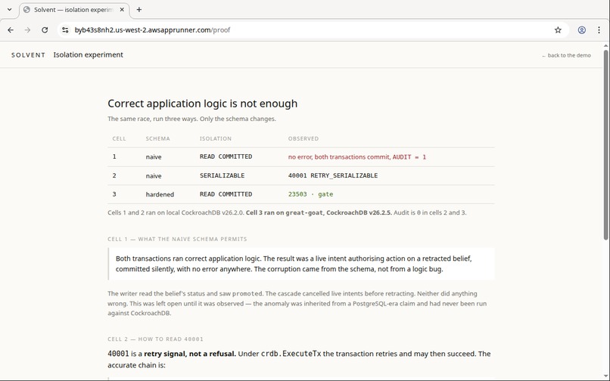Click the SOLVENT logo text
Screen dimensions: 610x381
(x=29, y=55)
